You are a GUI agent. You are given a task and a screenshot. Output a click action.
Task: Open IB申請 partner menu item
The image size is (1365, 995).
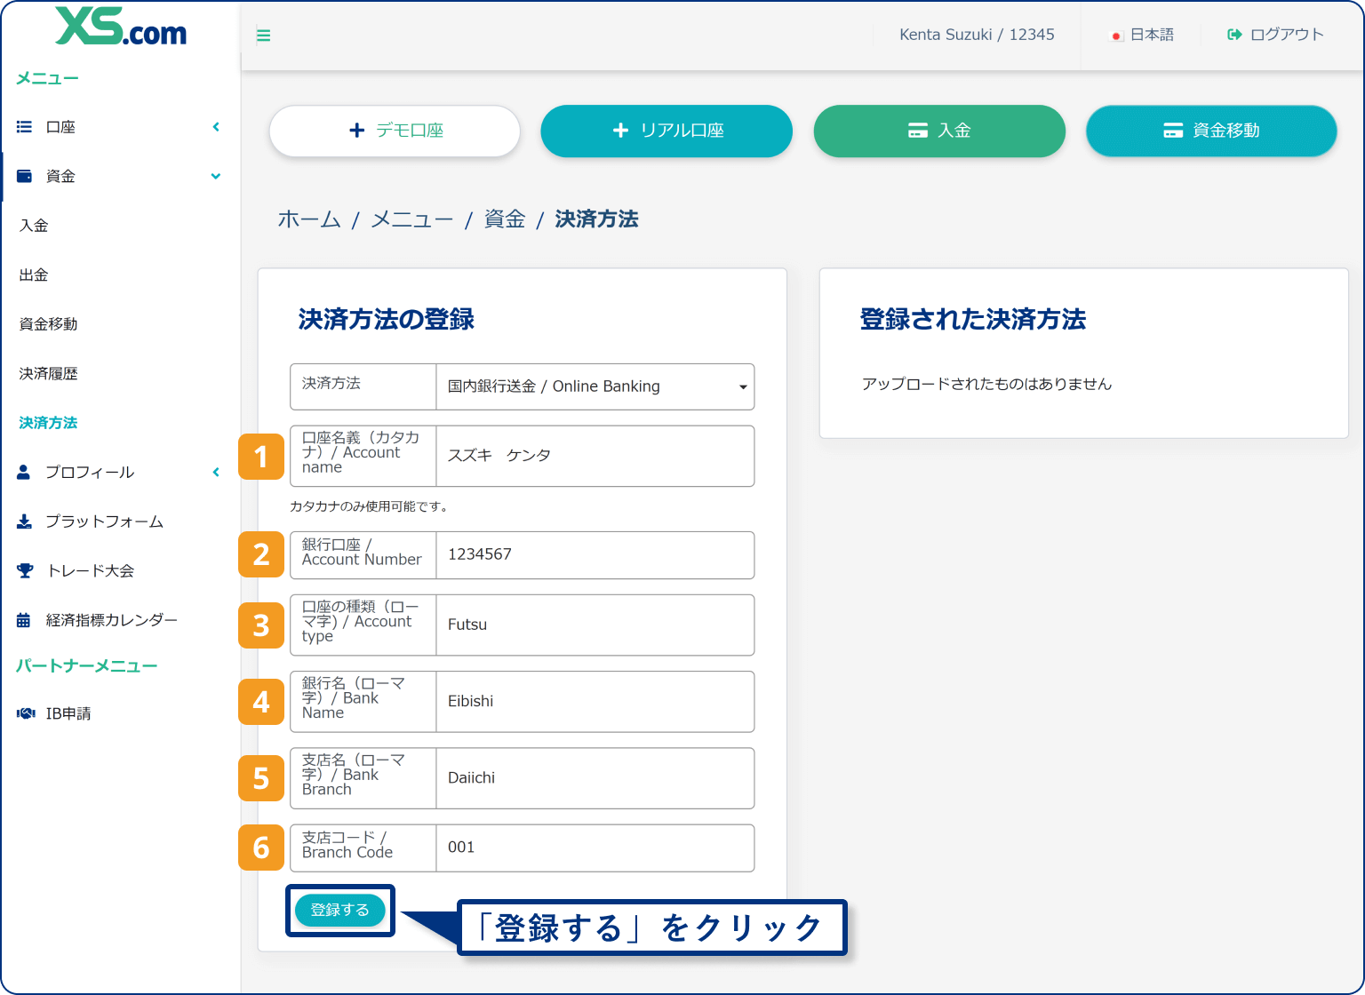tap(68, 713)
